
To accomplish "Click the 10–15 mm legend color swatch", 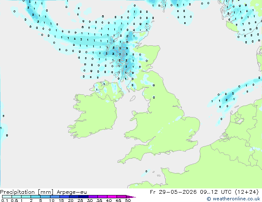I will click(55, 197).
